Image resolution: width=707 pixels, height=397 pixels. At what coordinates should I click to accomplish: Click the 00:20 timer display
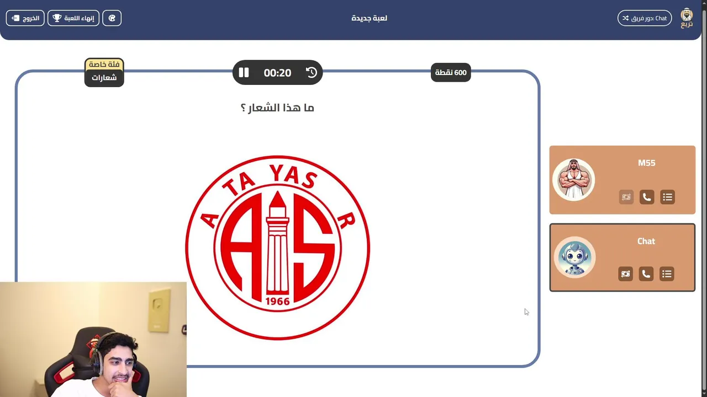coord(277,73)
